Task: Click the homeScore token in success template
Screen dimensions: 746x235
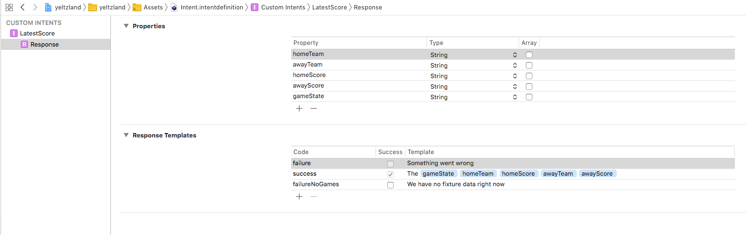Action: click(x=519, y=174)
